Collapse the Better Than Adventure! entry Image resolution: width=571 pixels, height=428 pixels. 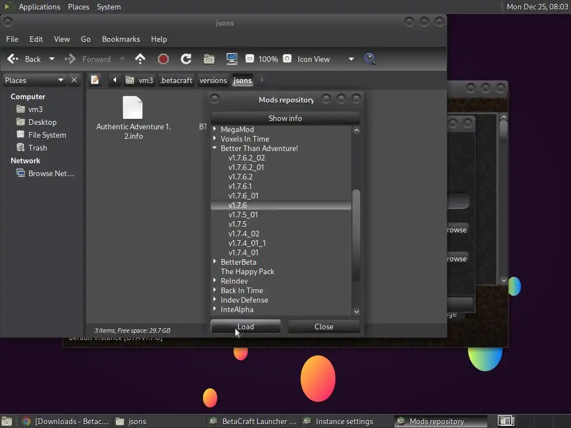coord(215,148)
